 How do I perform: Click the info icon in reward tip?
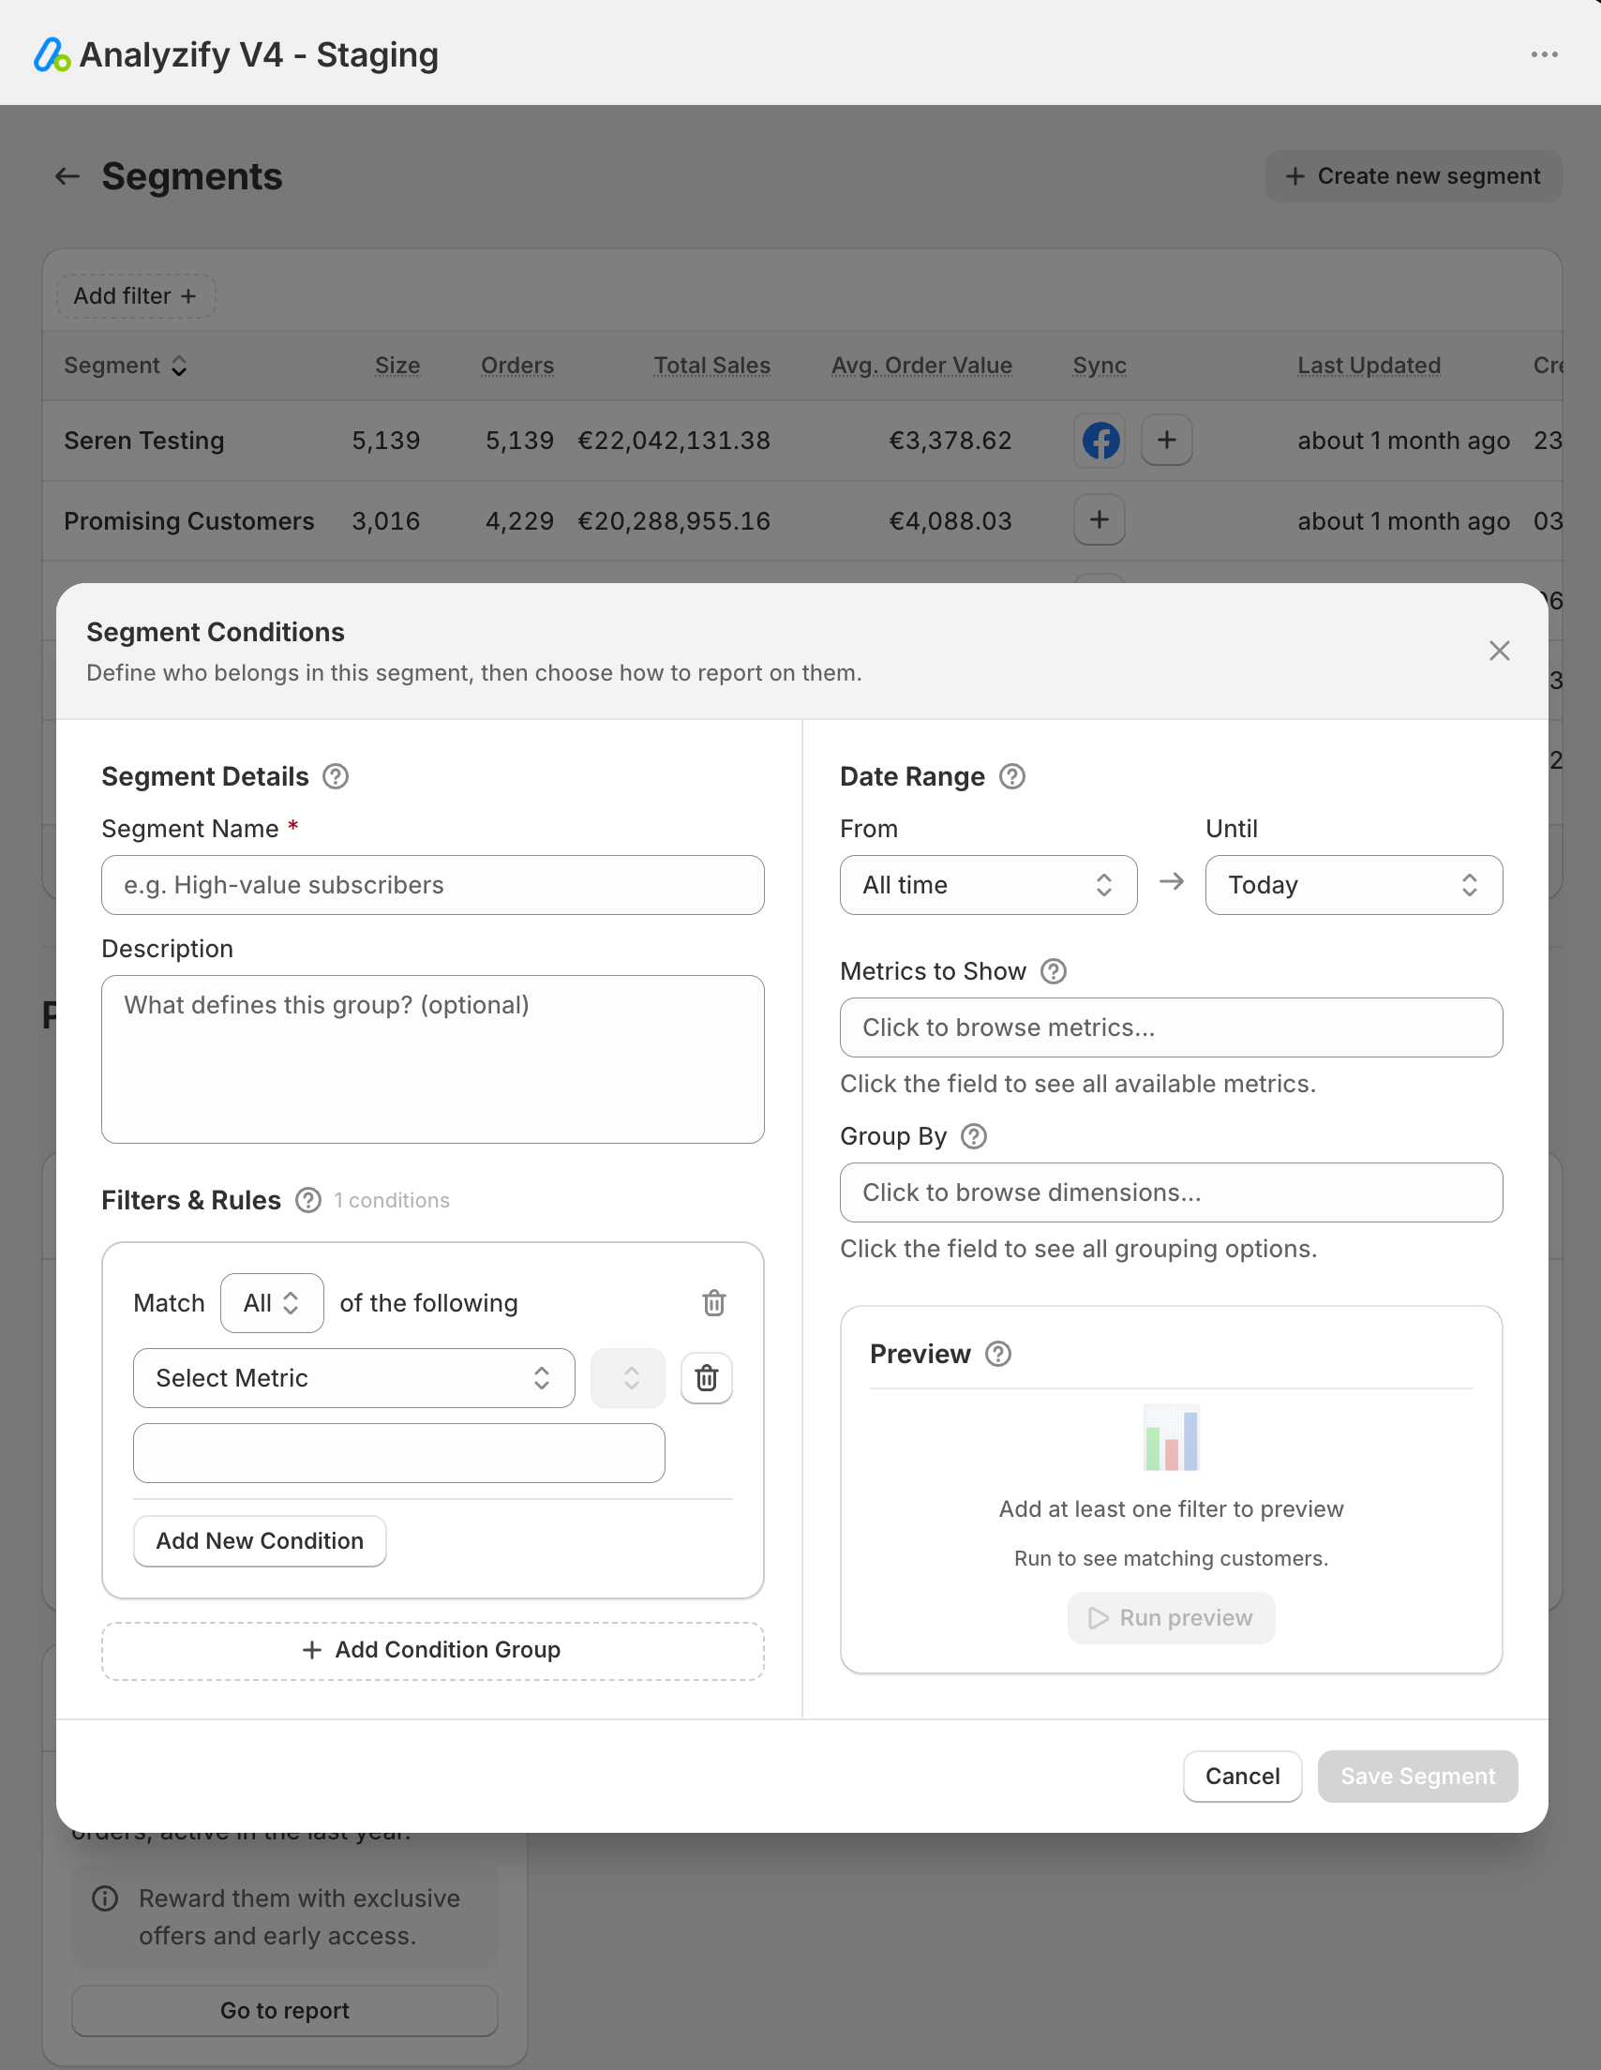click(x=104, y=1898)
